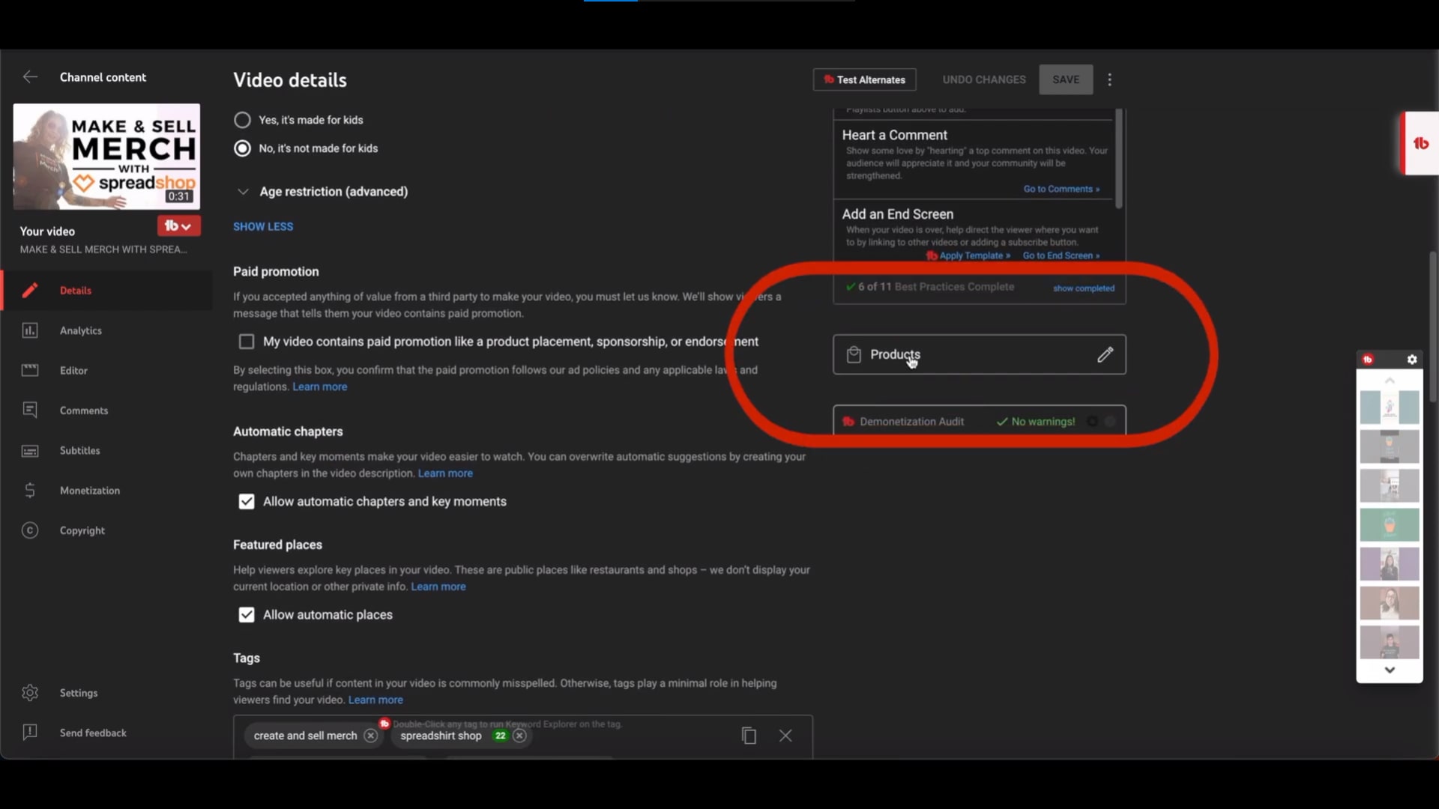
Task: Uncheck Allow automatic chapters and key moments
Action: tap(247, 502)
